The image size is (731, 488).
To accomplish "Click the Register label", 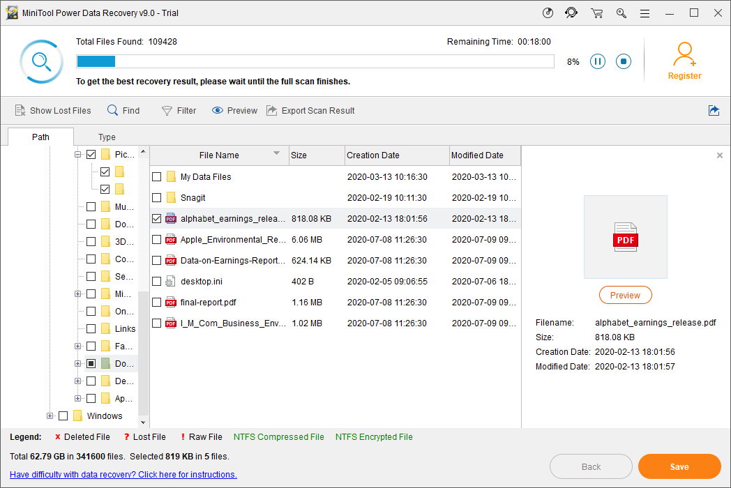I will pyautogui.click(x=684, y=75).
